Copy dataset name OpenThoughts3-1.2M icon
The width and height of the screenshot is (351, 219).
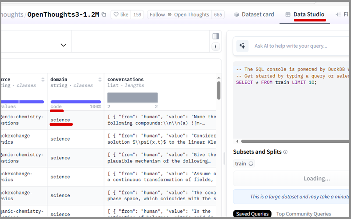click(104, 14)
